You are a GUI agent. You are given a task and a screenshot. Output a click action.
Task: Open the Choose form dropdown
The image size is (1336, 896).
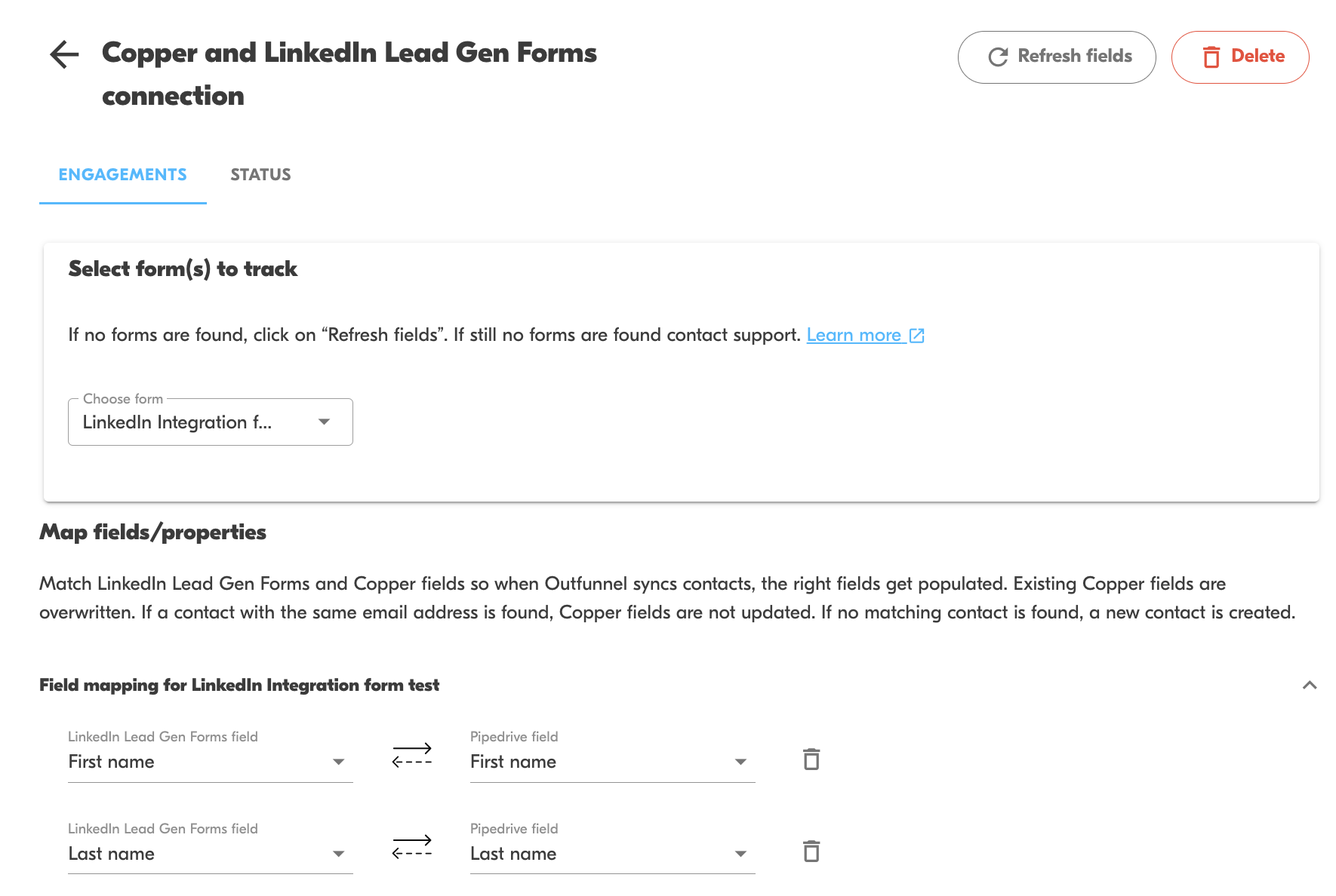(x=210, y=422)
